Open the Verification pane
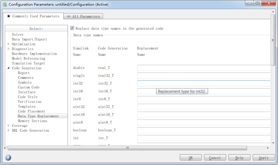The image size is (278, 165). 30,101
